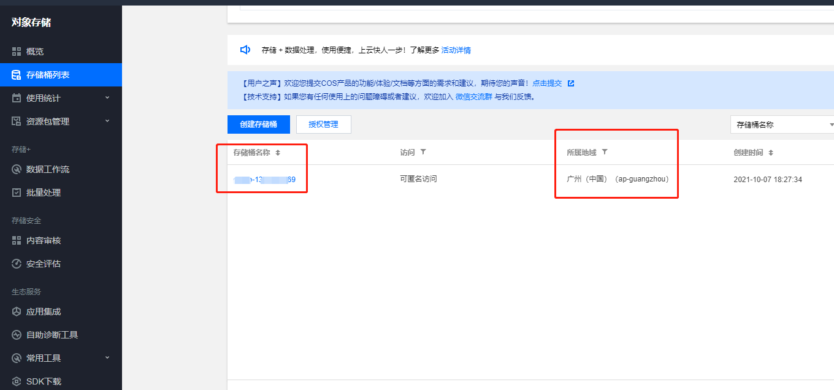834x390 pixels.
Task: Select the 批量处理 sidebar icon
Action: tap(16, 192)
